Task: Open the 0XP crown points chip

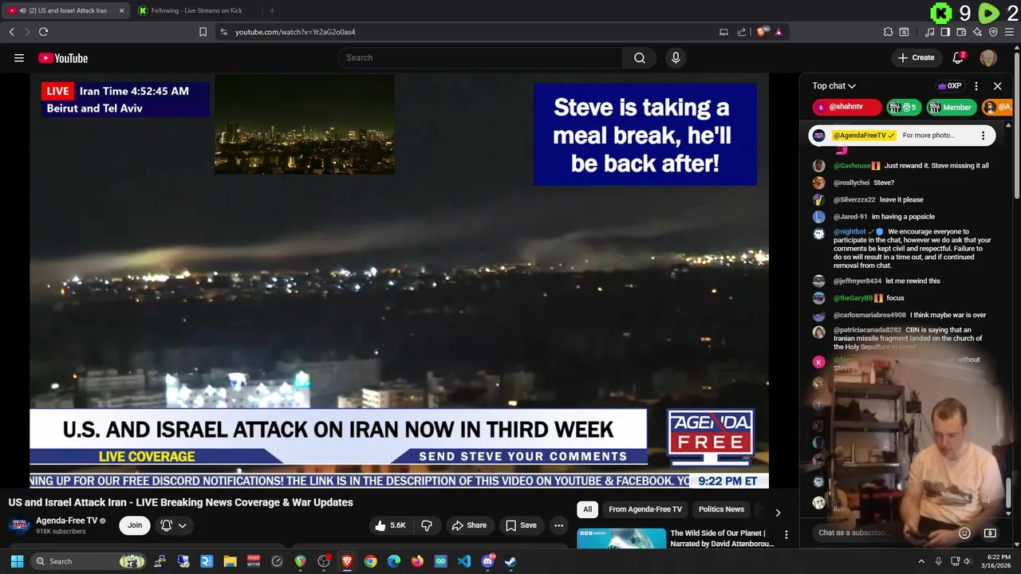Action: click(949, 86)
